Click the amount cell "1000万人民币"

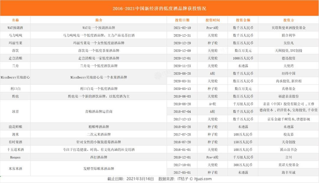tap(243, 58)
